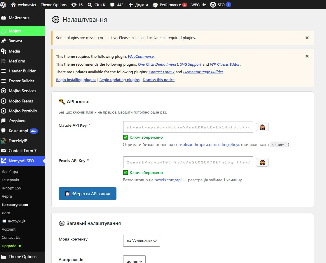Open Contact Us submenu item
Screen dimensions: 326x263
(x=11, y=237)
